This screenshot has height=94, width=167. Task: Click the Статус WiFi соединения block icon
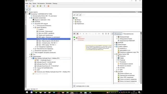click(x=118, y=77)
